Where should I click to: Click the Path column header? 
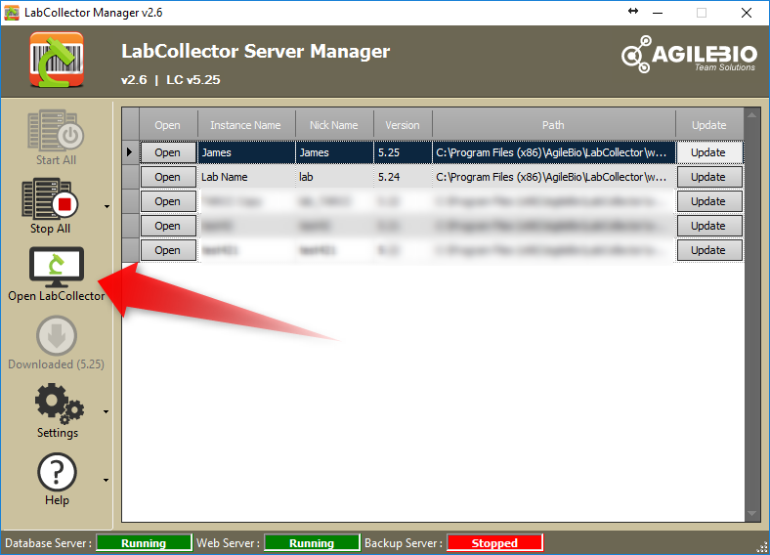[x=554, y=125]
